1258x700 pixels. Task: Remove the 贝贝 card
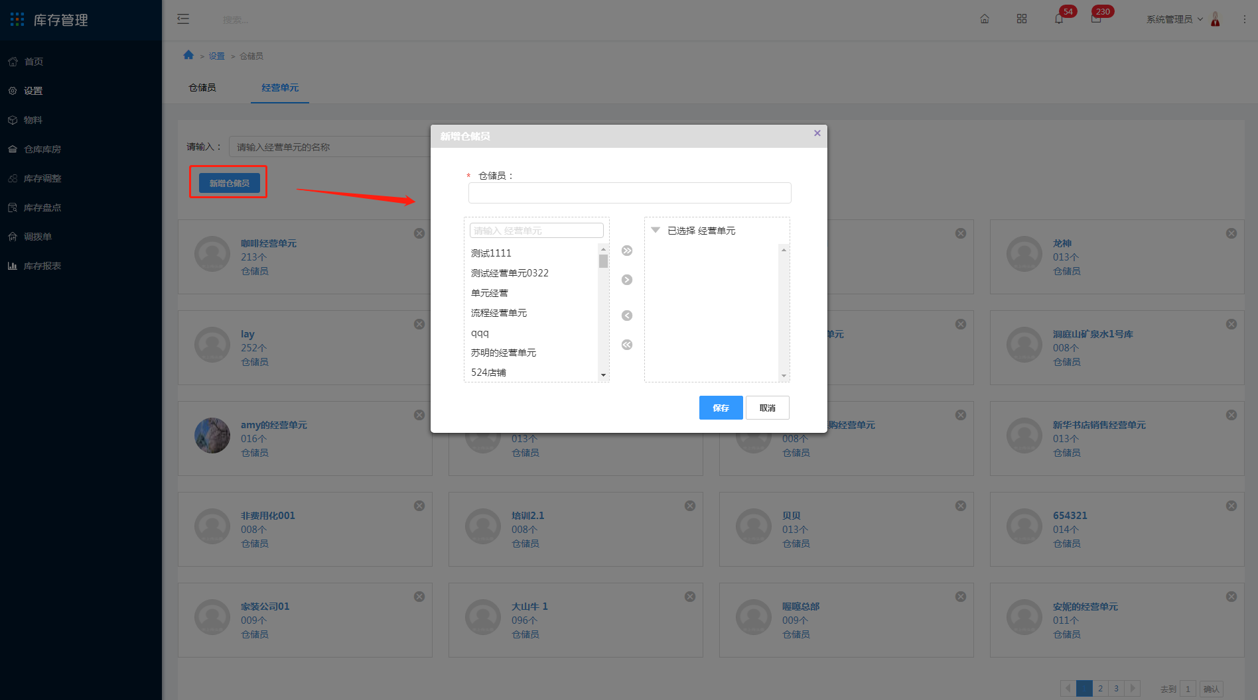point(961,506)
